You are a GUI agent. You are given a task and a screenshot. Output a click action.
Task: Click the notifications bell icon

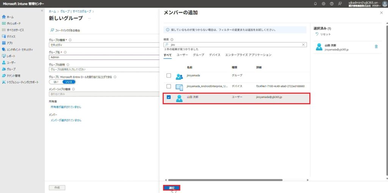click(315, 4)
